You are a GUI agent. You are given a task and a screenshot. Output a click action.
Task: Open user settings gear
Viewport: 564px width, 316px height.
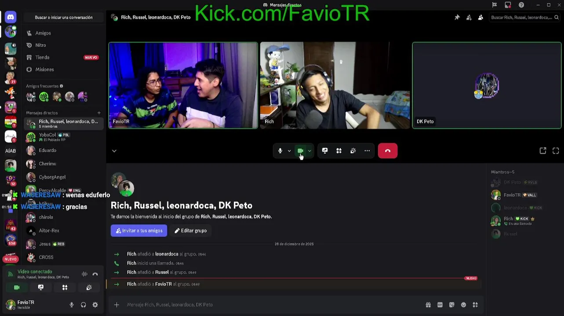95,305
